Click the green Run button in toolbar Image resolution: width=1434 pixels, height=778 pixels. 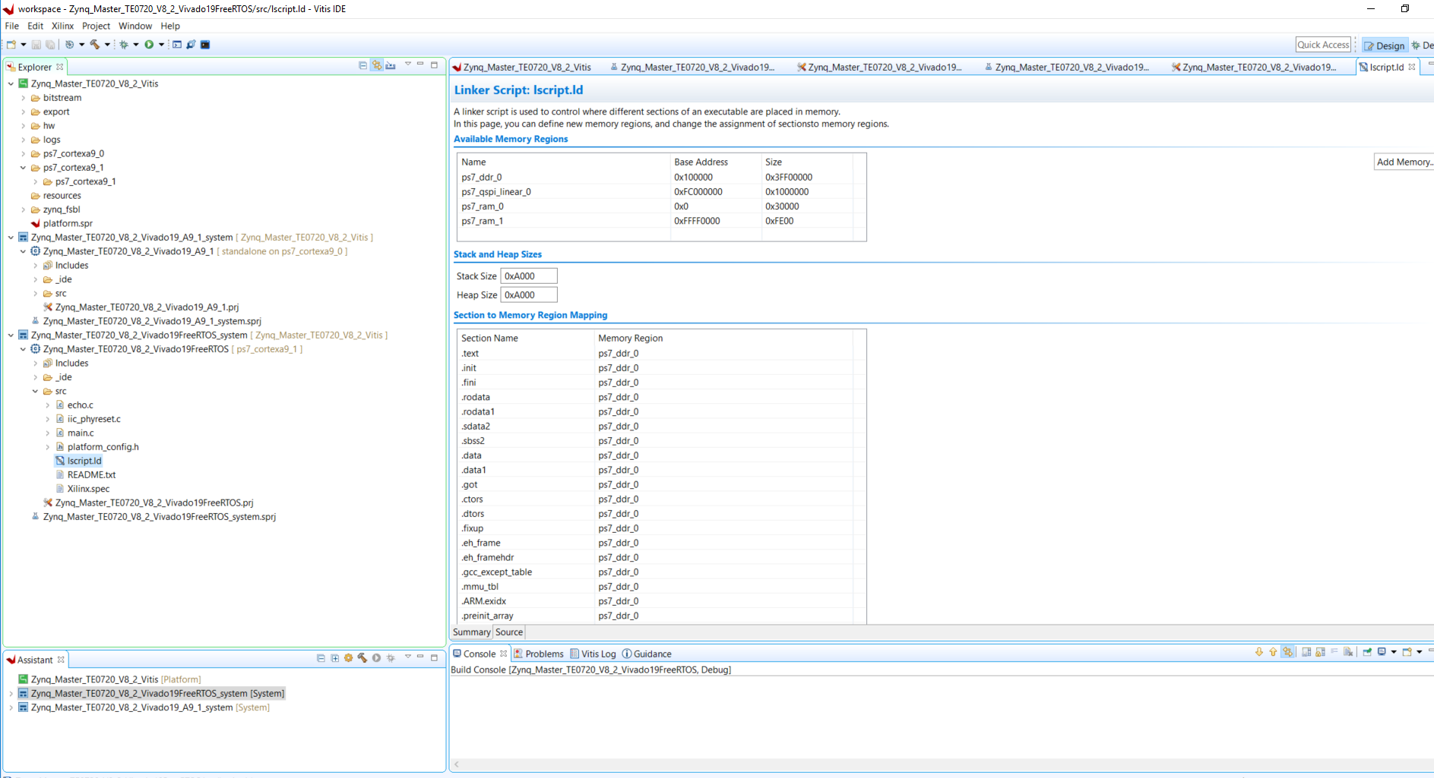pos(149,45)
